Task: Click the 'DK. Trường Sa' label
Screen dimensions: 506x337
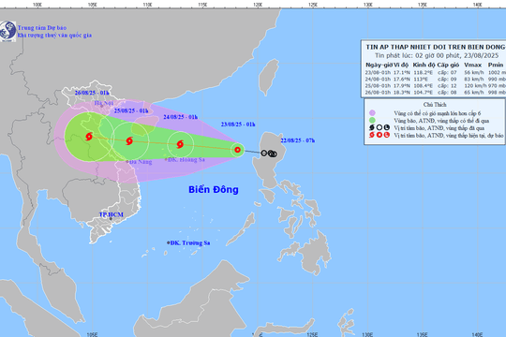Action: (x=190, y=242)
